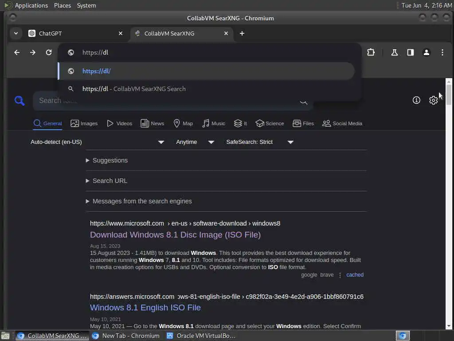454x341 pixels.
Task: Click the answers.microsoft.com URL breadcrumb
Action: pyautogui.click(x=227, y=297)
